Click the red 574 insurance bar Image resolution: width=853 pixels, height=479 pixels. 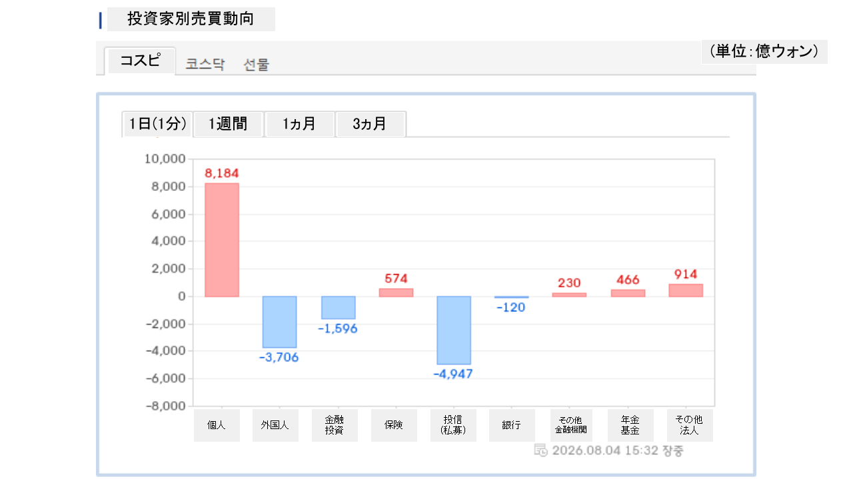pos(396,292)
